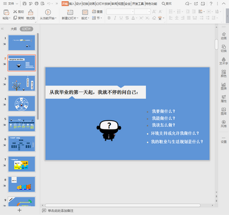Open the Color (颜色) side panel
Image resolution: width=229 pixels, height=215 pixels.
pos(224,73)
